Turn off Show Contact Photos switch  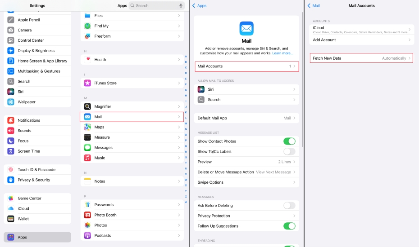tap(289, 141)
